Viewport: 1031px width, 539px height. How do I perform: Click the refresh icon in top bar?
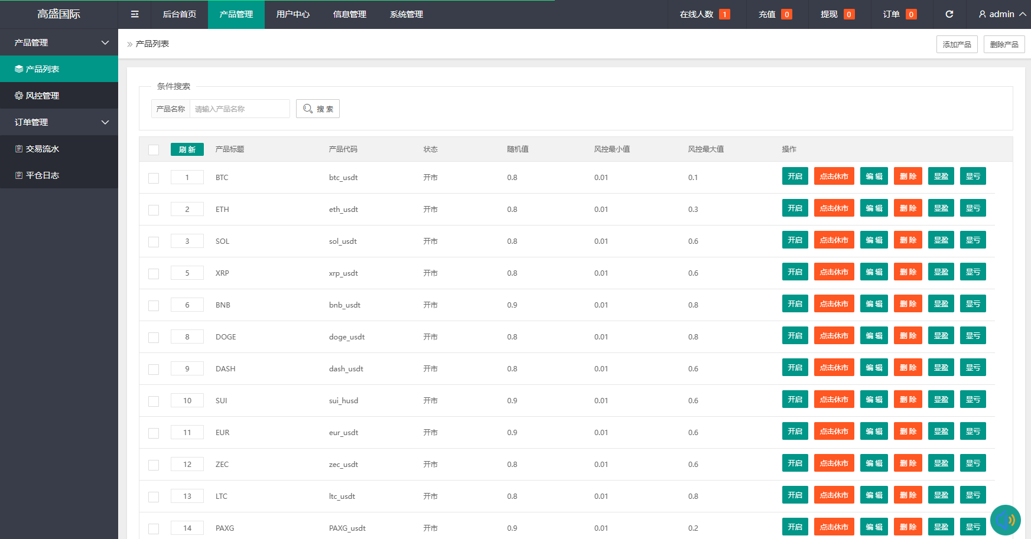pos(949,14)
